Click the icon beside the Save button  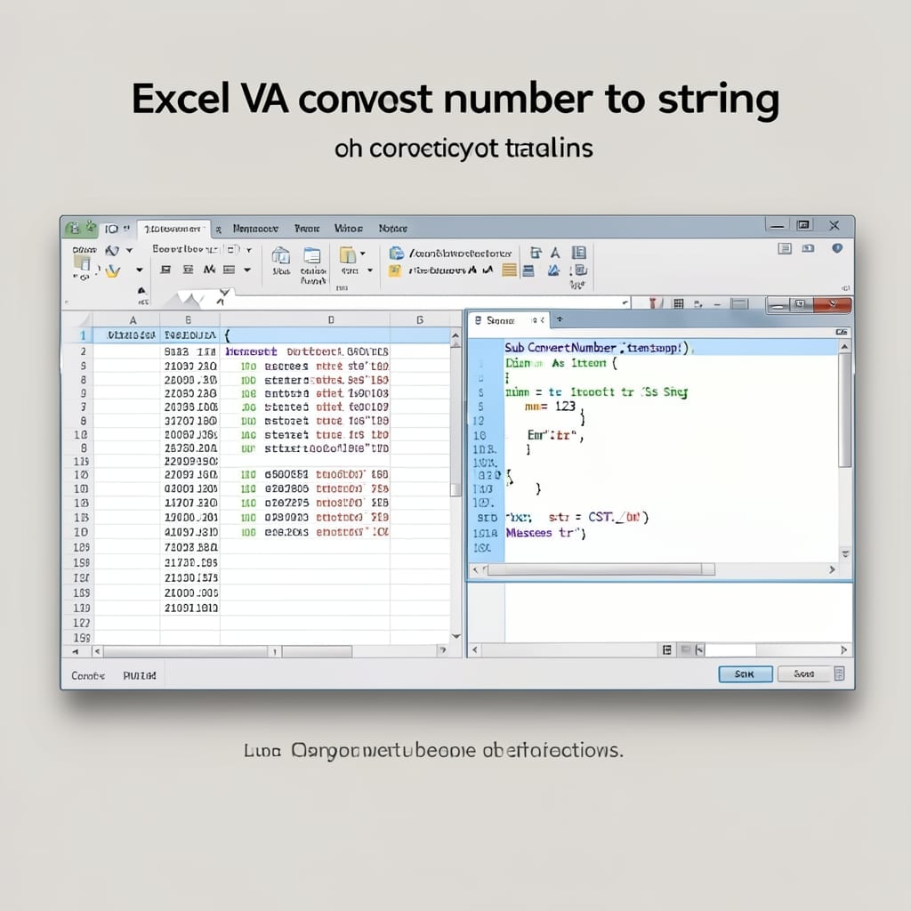839,674
